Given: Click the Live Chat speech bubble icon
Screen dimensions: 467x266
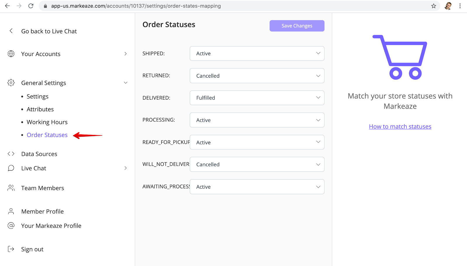Looking at the screenshot, I should pyautogui.click(x=11, y=168).
